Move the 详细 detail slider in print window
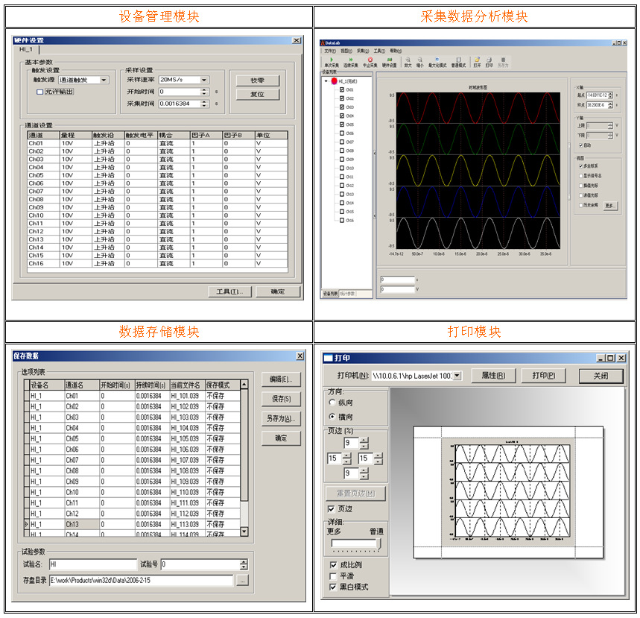Image resolution: width=640 pixels, height=618 pixels. [379, 544]
